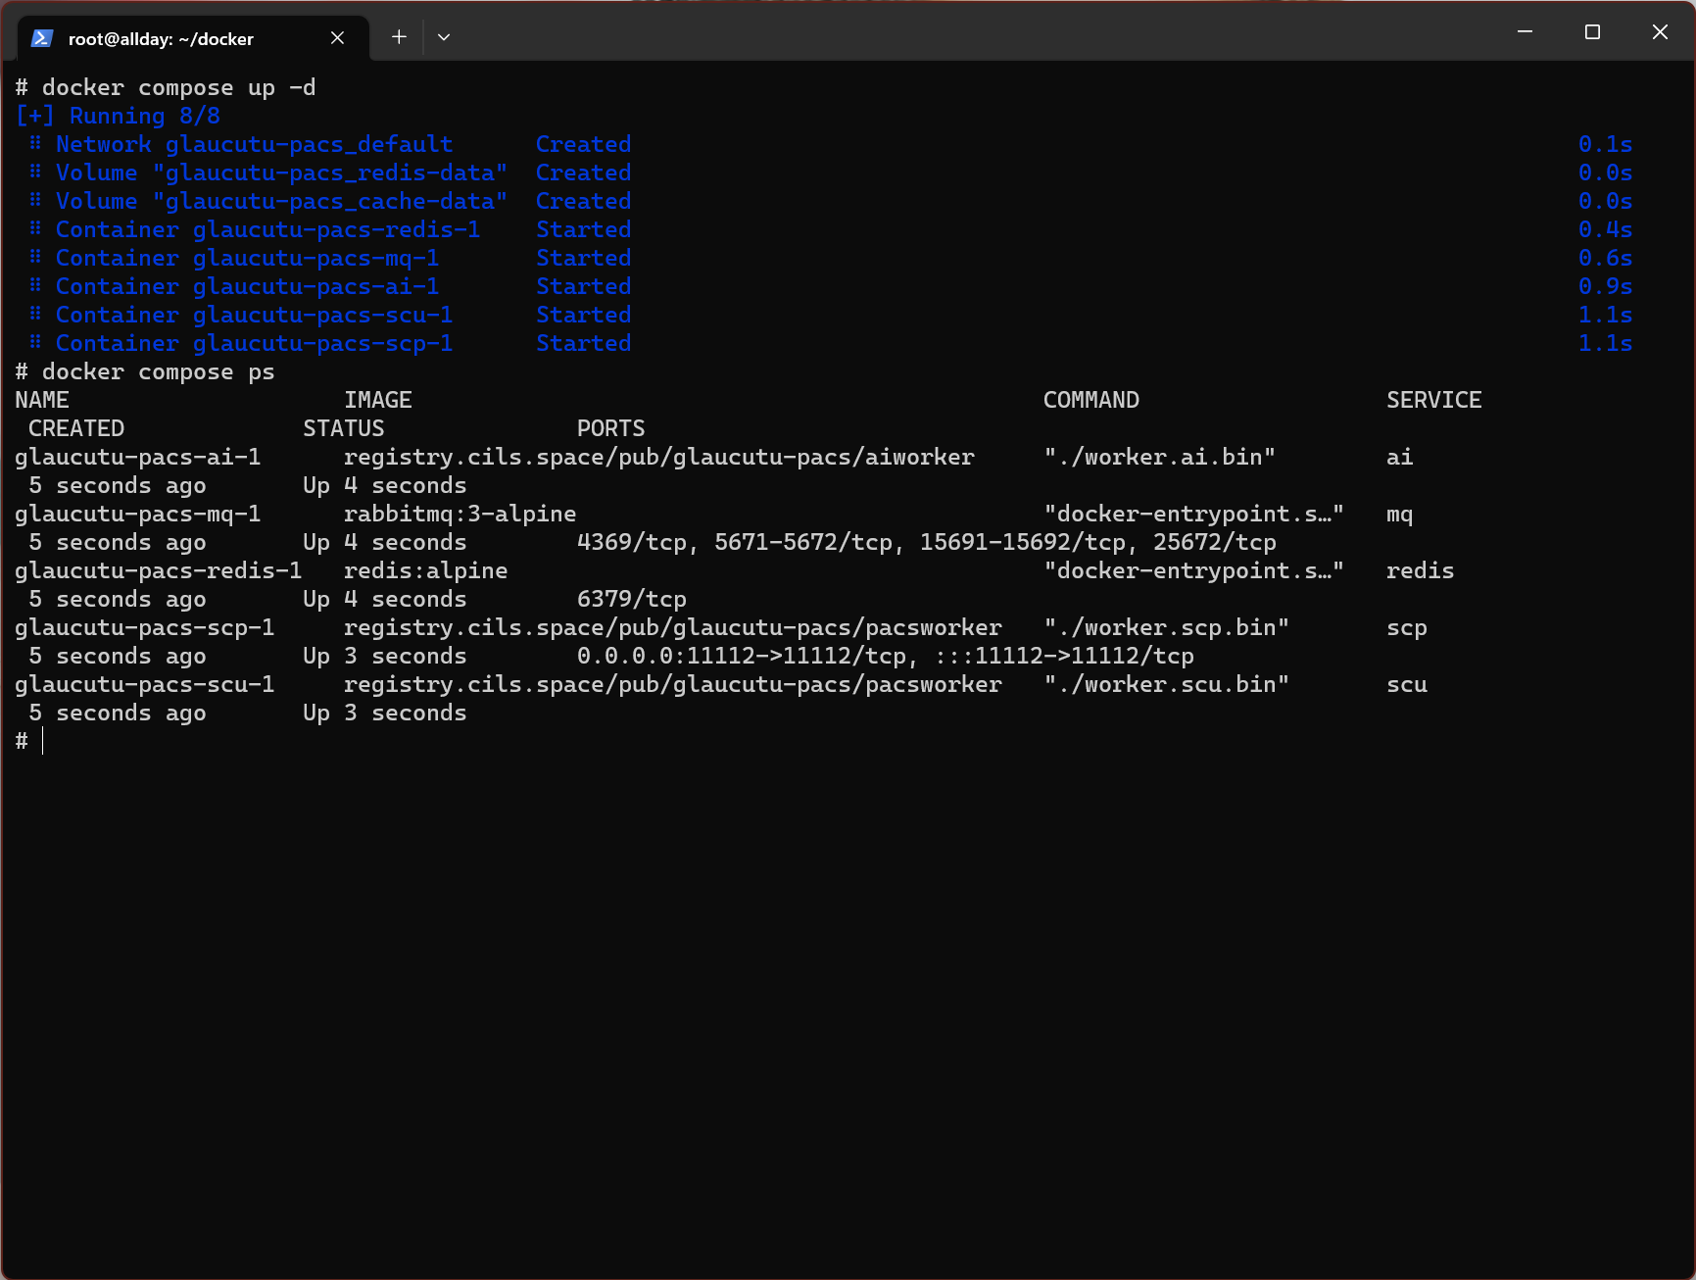Minimize the terminal window

pyautogui.click(x=1525, y=32)
